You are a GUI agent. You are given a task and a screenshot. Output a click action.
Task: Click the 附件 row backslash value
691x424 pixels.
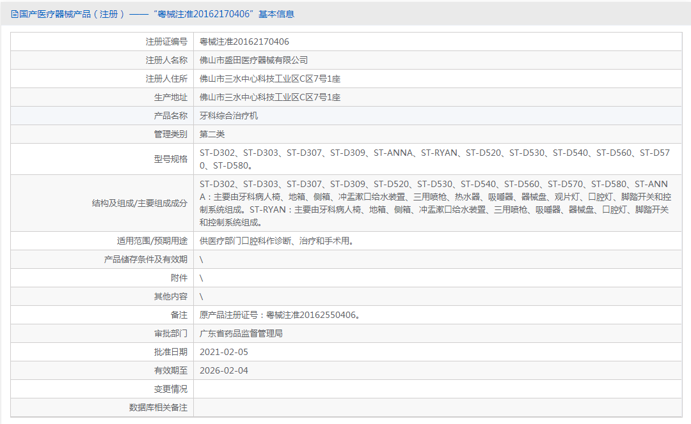click(200, 277)
